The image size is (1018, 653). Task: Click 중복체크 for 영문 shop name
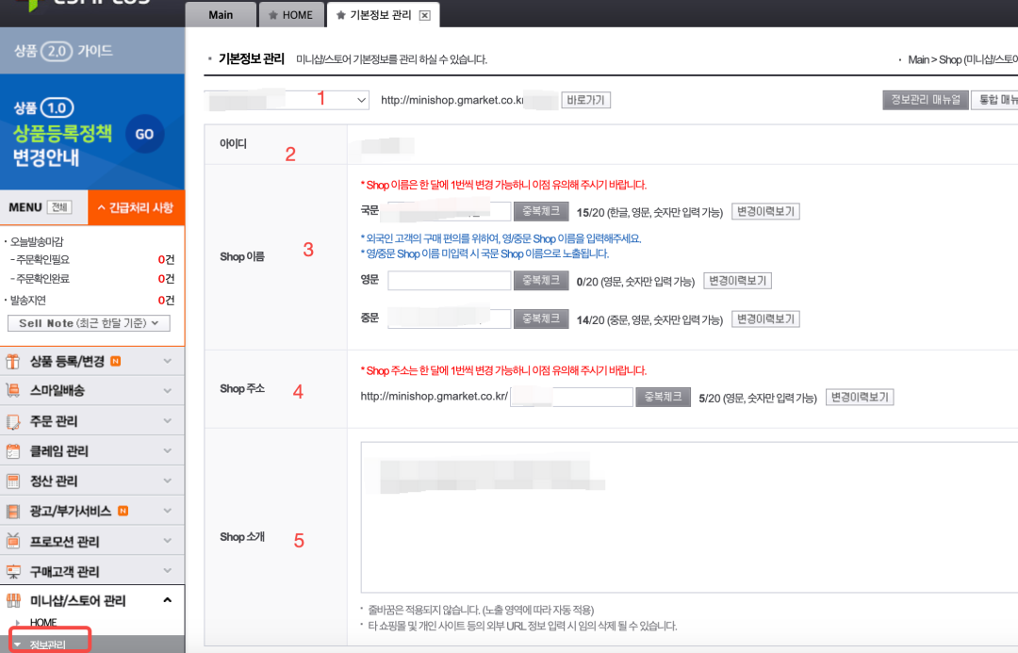coord(541,281)
